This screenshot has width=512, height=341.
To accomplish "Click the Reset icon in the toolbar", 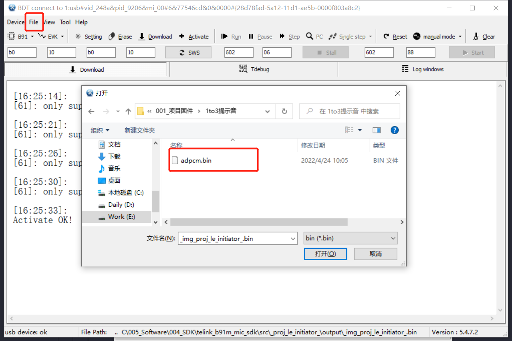I will coord(386,36).
